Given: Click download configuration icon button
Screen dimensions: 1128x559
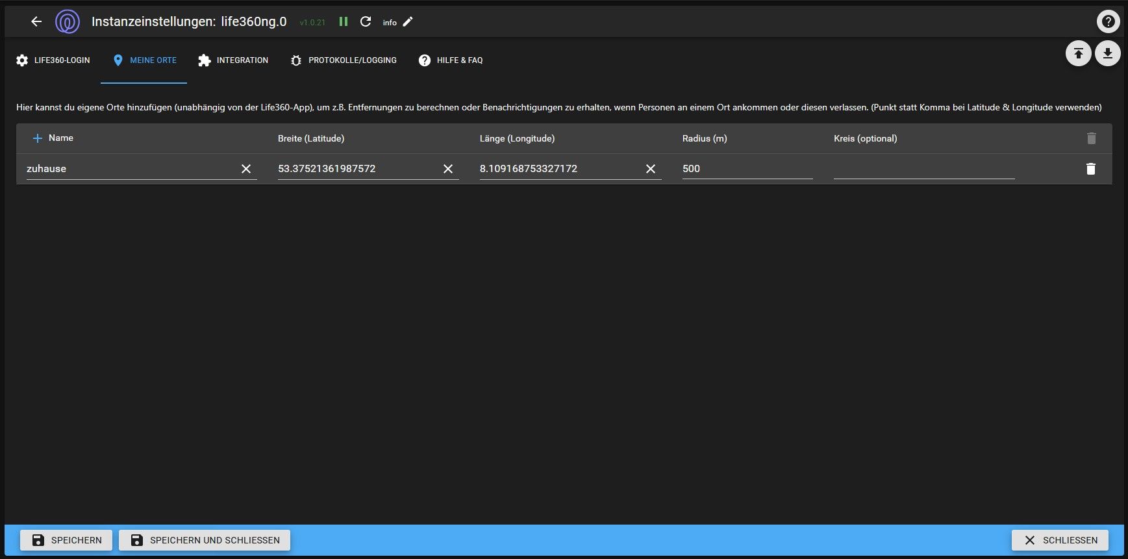Looking at the screenshot, I should (1108, 53).
